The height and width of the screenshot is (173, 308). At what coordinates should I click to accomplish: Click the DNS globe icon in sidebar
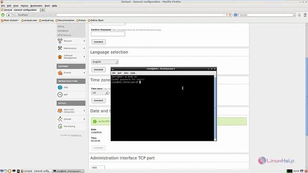coord(60,87)
